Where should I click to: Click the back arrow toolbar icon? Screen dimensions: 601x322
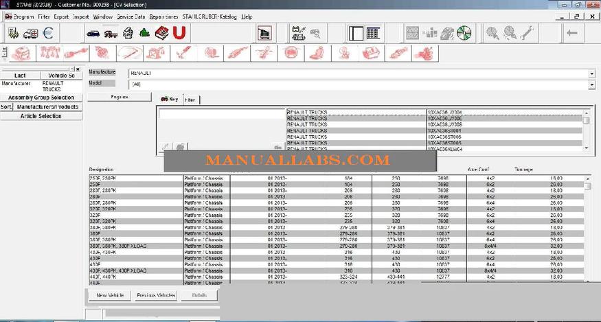point(572,34)
